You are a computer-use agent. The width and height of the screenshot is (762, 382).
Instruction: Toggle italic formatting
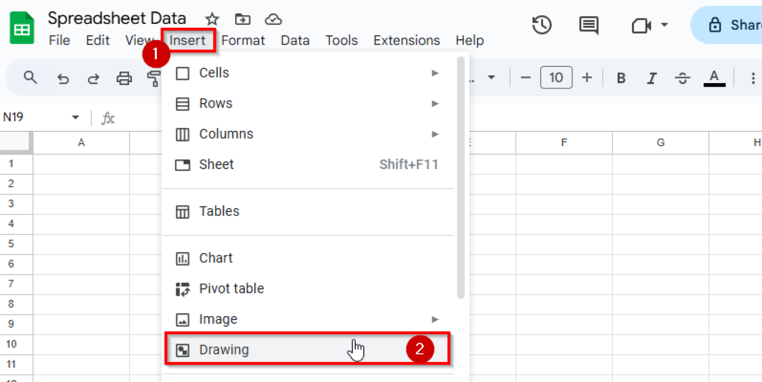click(652, 77)
